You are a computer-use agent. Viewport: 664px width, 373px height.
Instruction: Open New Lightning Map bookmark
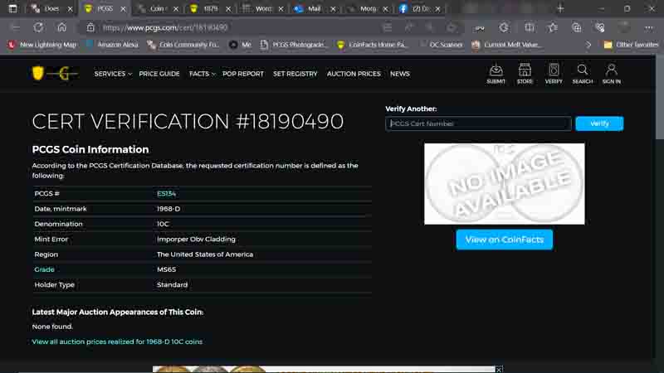point(42,45)
